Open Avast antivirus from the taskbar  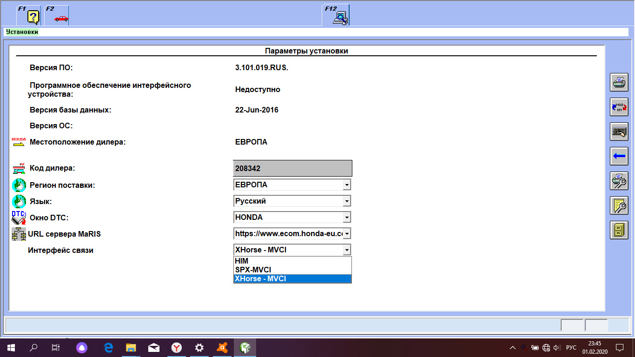click(x=222, y=347)
